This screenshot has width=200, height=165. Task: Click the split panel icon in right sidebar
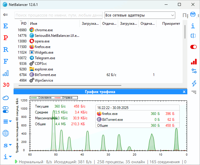pos(193,36)
